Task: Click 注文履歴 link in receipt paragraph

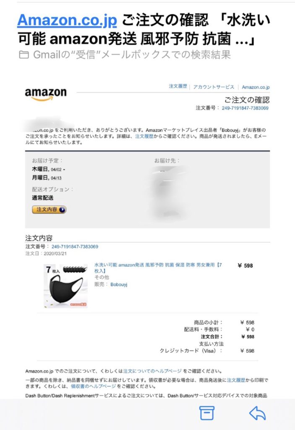Action: [x=236, y=380]
